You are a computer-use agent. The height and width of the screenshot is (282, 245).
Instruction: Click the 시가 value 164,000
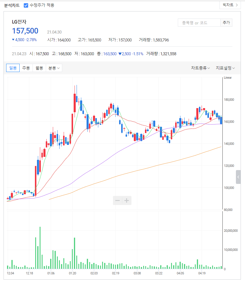pyautogui.click(x=64, y=40)
